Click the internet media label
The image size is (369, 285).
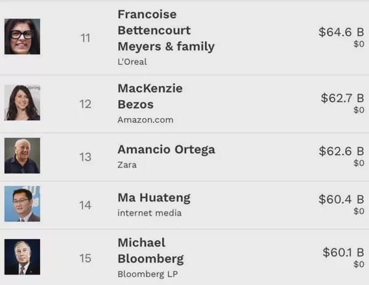pyautogui.click(x=149, y=213)
